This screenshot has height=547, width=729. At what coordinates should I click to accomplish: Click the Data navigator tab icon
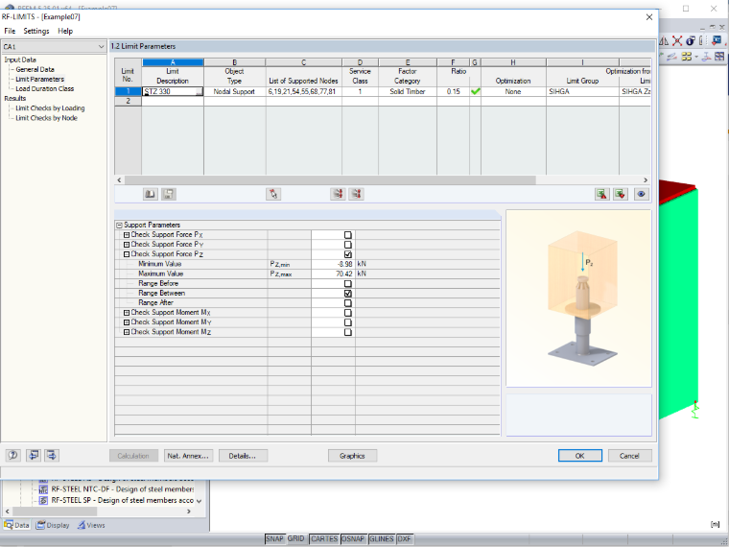coord(9,525)
